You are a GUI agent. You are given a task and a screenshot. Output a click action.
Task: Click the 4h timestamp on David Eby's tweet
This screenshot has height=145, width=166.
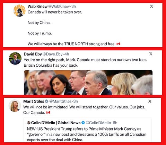67,54
